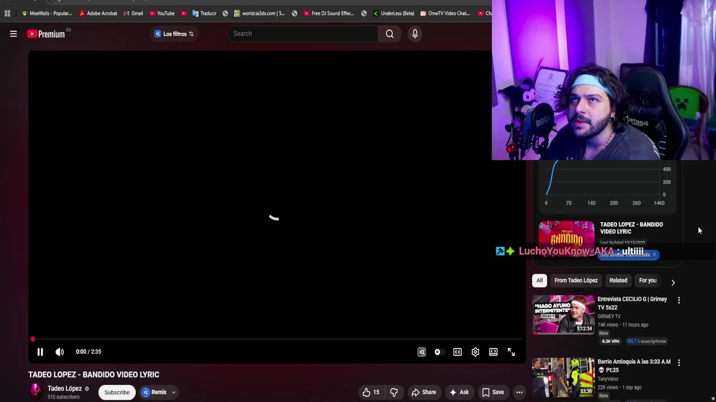Click the Ask sparkle button
716x402 pixels.
(x=459, y=392)
